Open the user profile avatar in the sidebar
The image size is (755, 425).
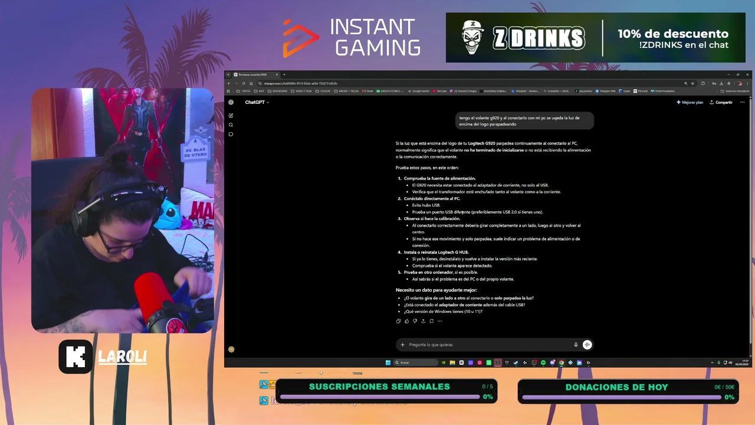(x=231, y=349)
